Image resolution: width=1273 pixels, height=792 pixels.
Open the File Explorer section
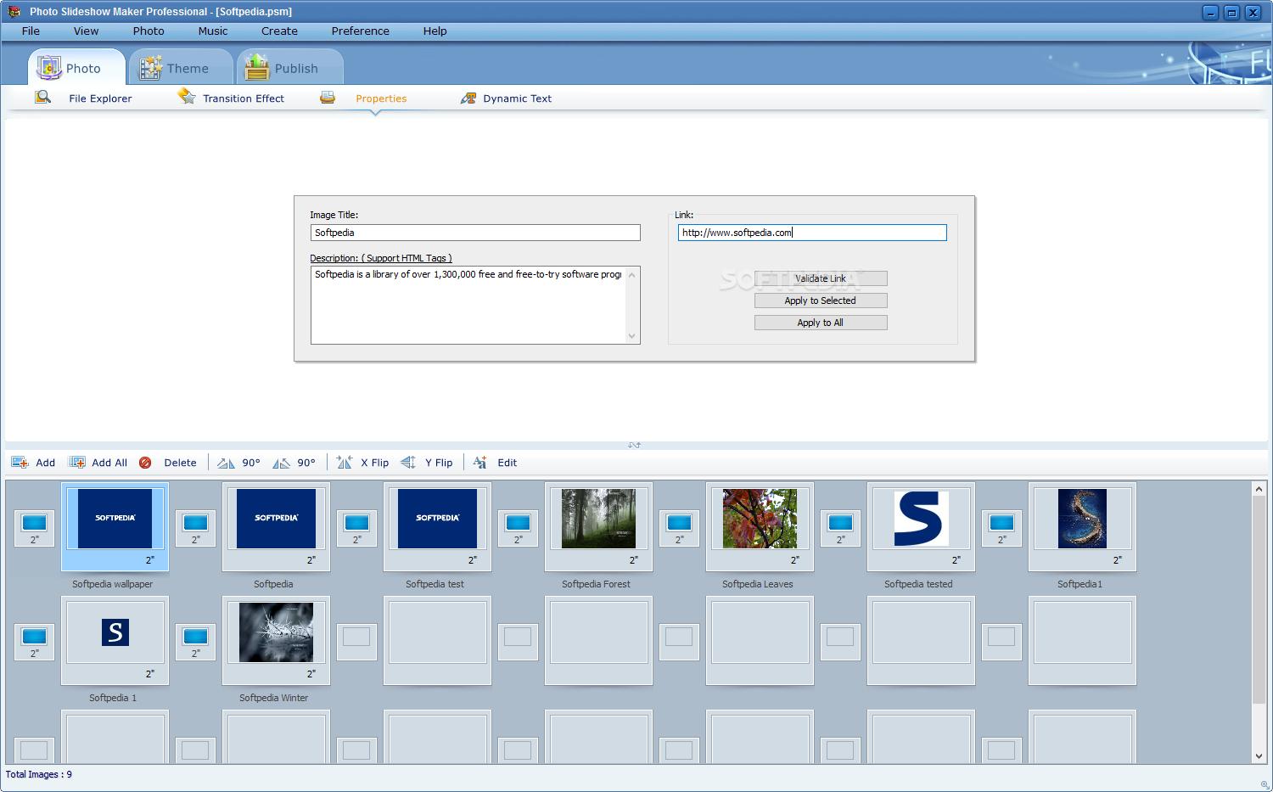tap(100, 98)
